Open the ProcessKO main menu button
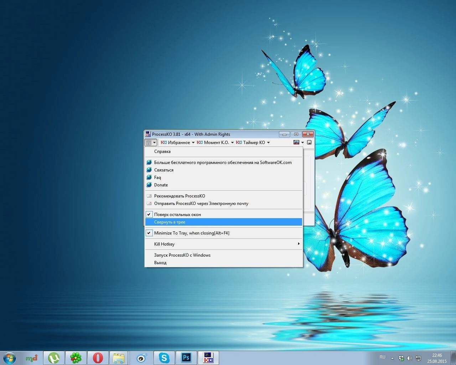456x365 pixels. pos(151,143)
